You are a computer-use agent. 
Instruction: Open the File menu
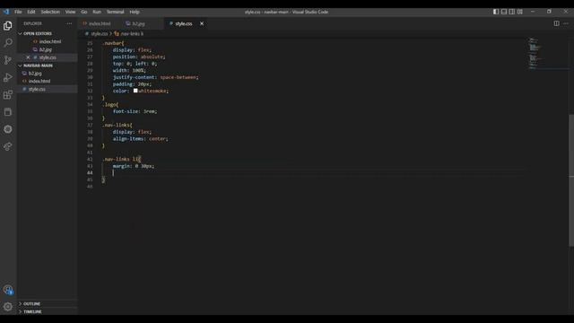[18, 12]
